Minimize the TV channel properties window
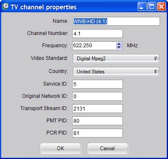 pyautogui.click(x=142, y=6)
